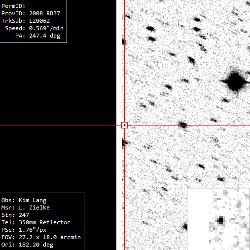Click the magnified asteroid inset thumbnail
The width and height of the screenshot is (250, 250).
[218, 219]
